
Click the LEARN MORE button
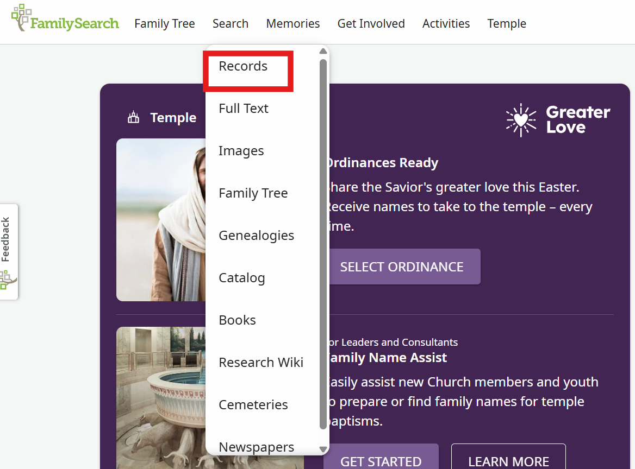(x=508, y=457)
